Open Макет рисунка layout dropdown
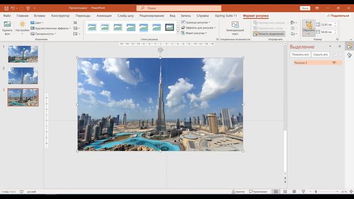The image size is (354, 199). pyautogui.click(x=194, y=33)
